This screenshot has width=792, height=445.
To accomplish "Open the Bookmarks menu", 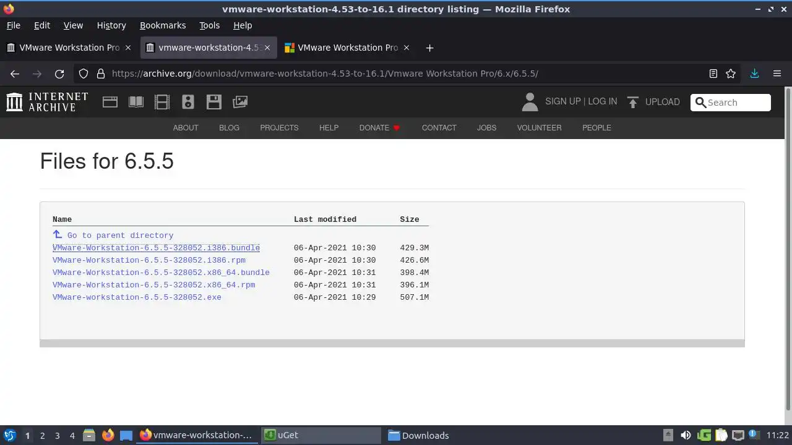I will point(163,25).
